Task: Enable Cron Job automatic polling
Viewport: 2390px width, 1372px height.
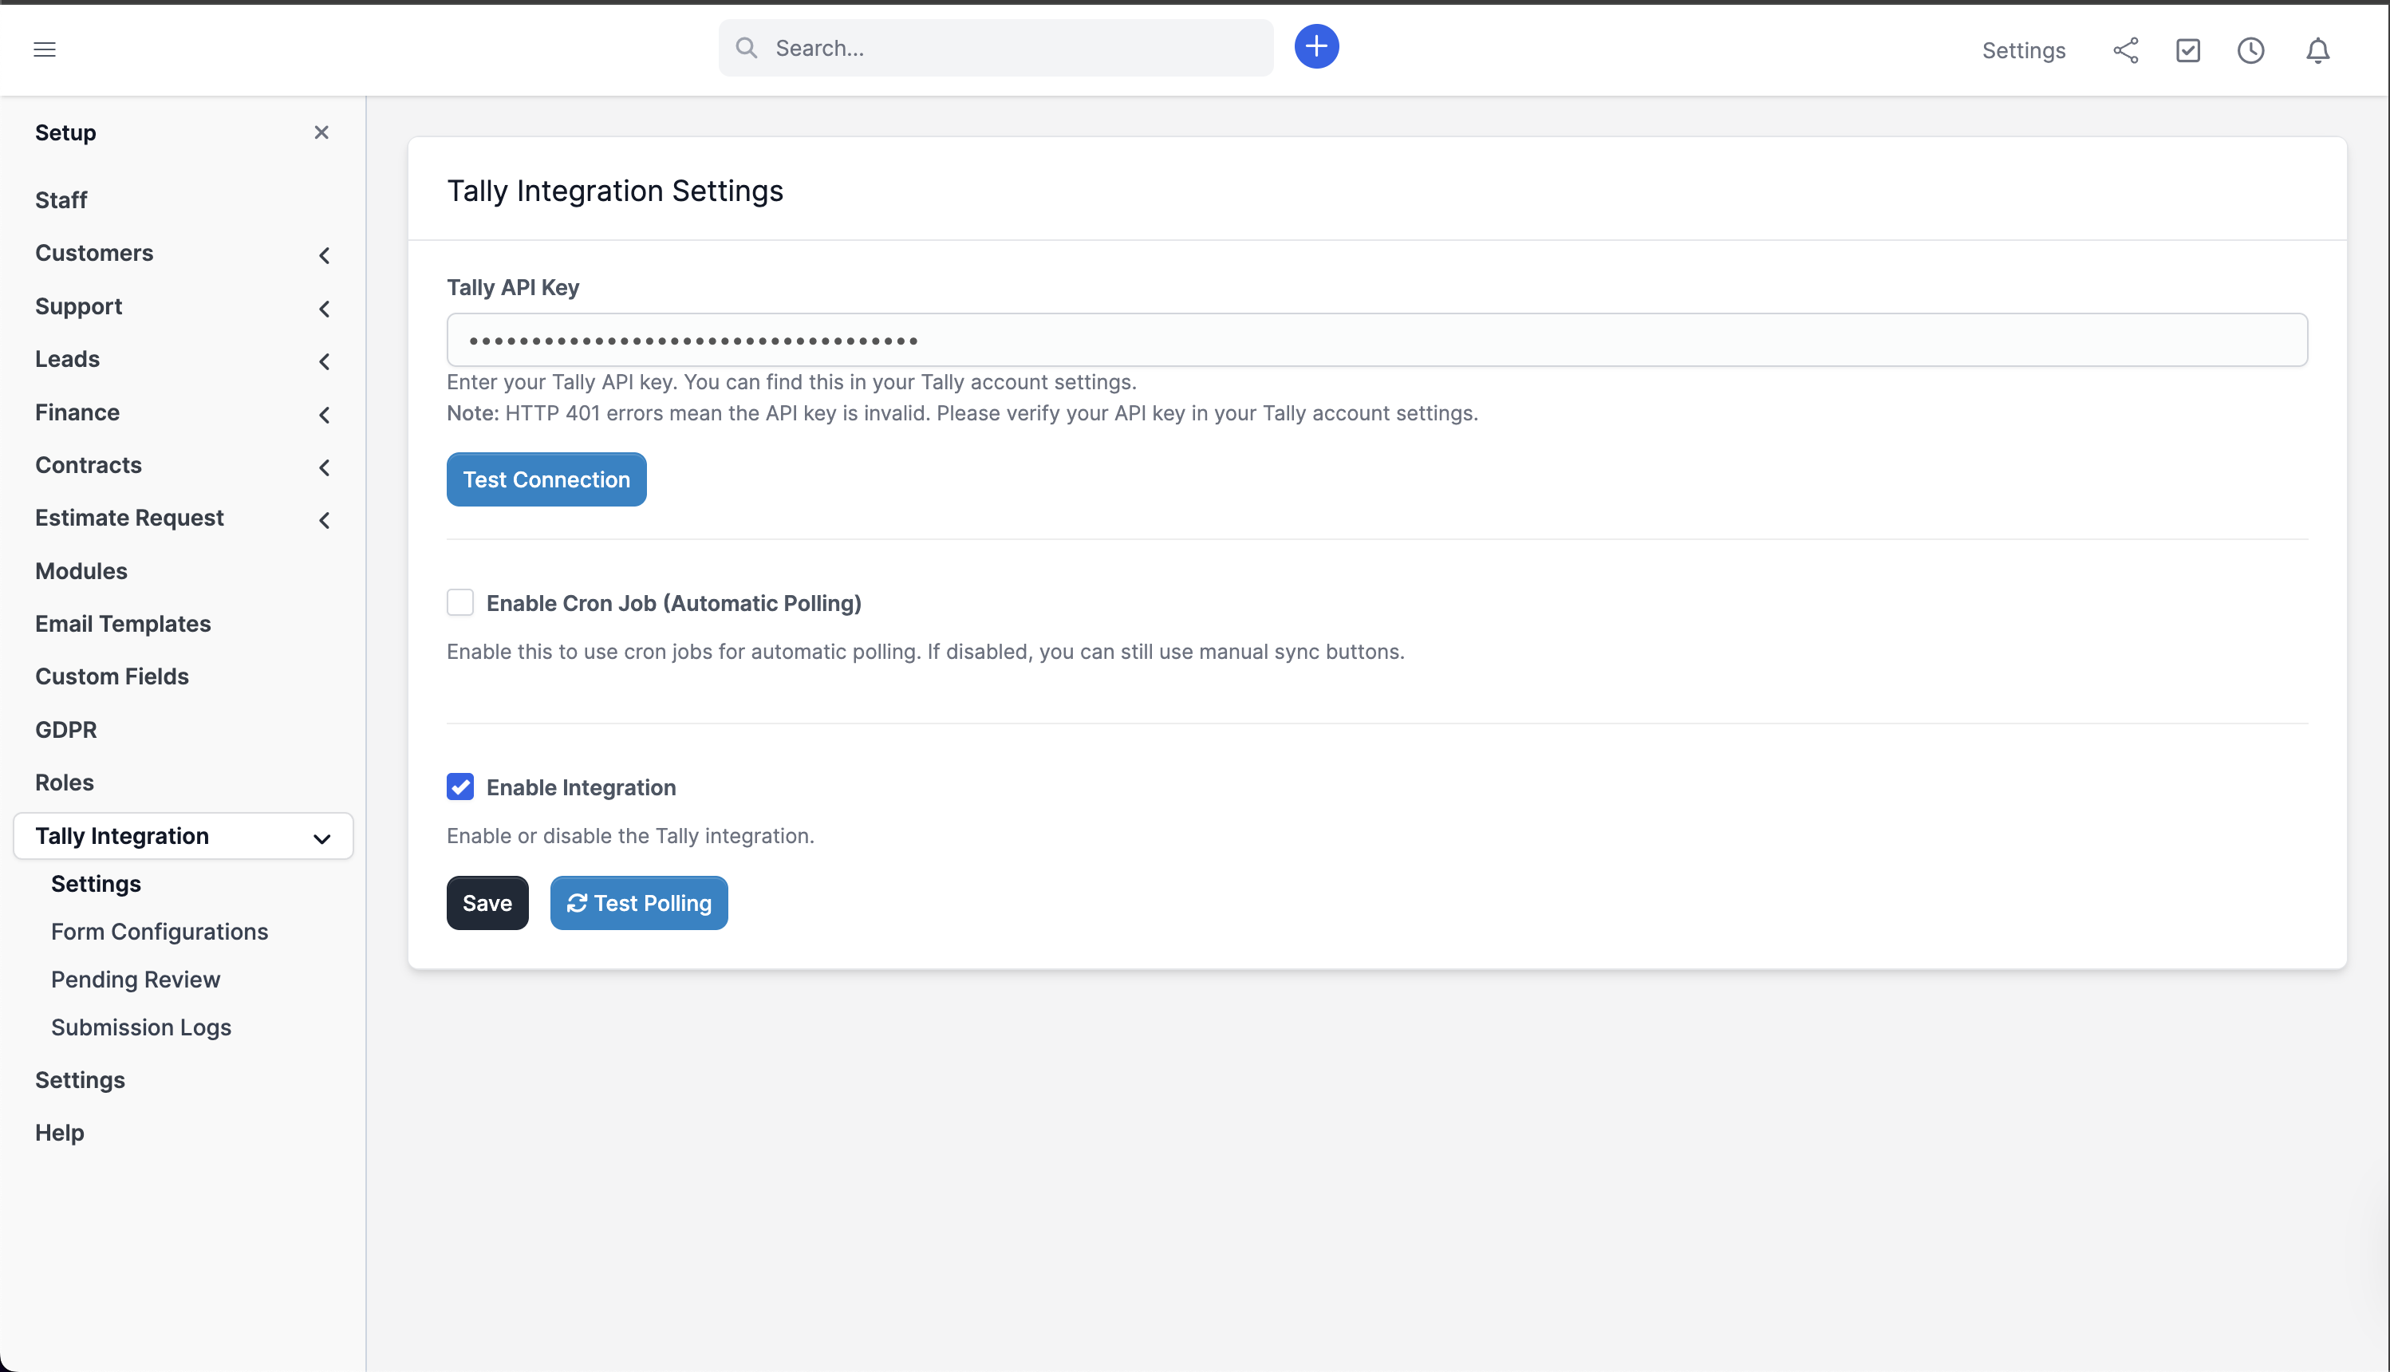Action: (459, 602)
